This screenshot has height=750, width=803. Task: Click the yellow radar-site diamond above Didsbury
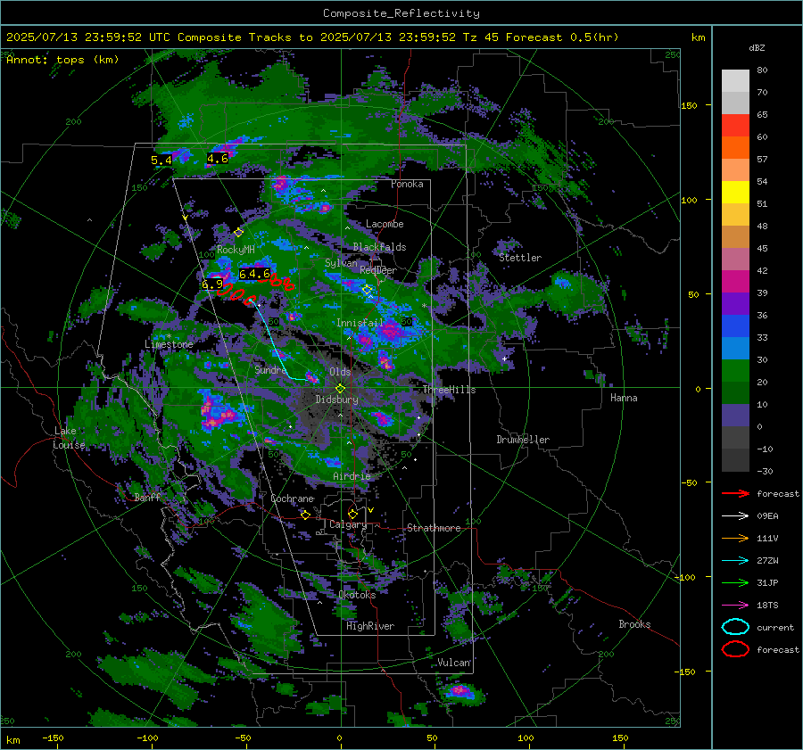pyautogui.click(x=340, y=389)
